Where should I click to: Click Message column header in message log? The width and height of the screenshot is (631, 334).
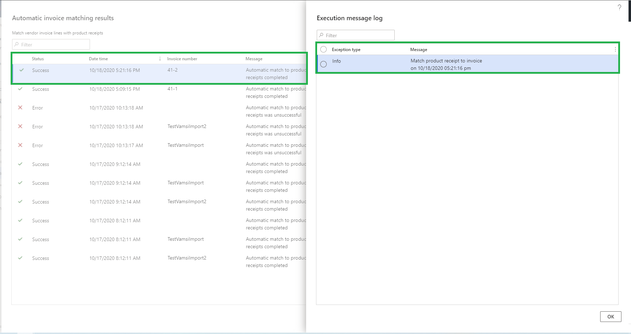pyautogui.click(x=418, y=50)
